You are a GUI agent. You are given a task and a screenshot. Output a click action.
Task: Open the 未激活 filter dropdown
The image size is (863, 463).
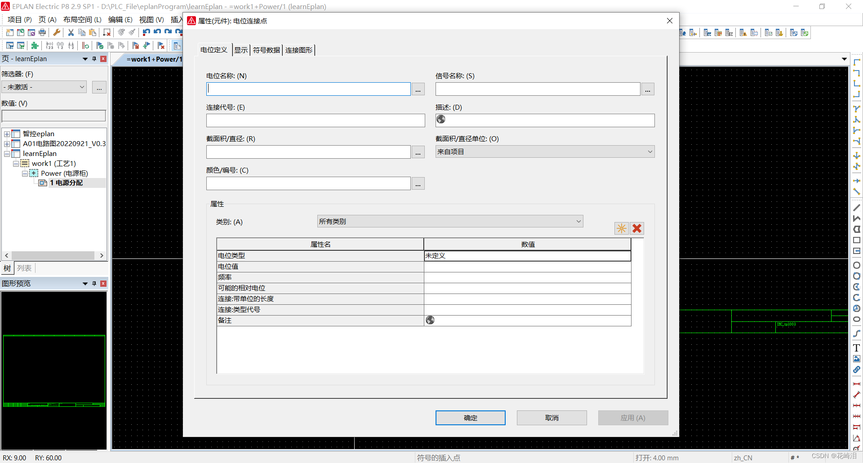(44, 87)
